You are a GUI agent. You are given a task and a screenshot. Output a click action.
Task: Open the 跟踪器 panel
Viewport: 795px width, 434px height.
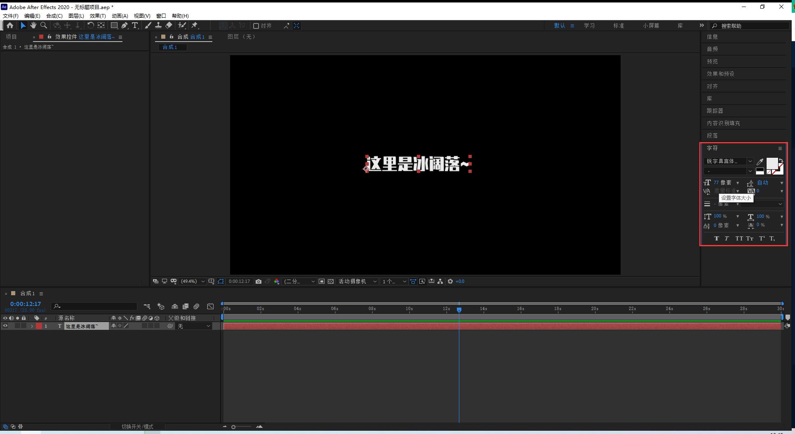click(714, 110)
